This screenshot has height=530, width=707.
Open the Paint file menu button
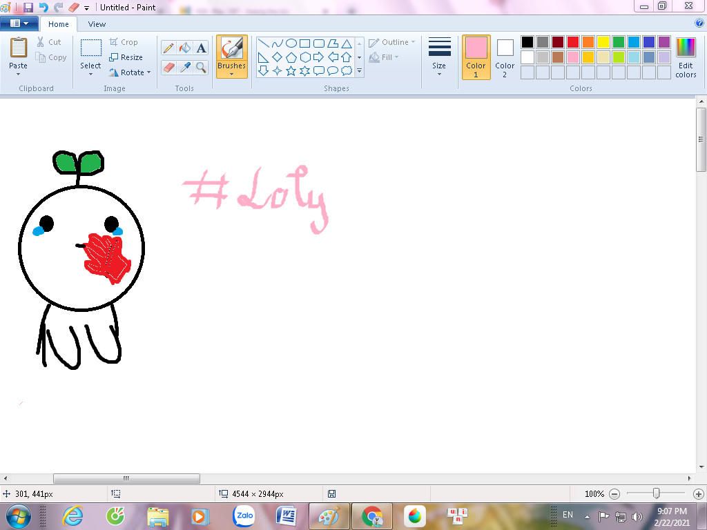(19, 23)
